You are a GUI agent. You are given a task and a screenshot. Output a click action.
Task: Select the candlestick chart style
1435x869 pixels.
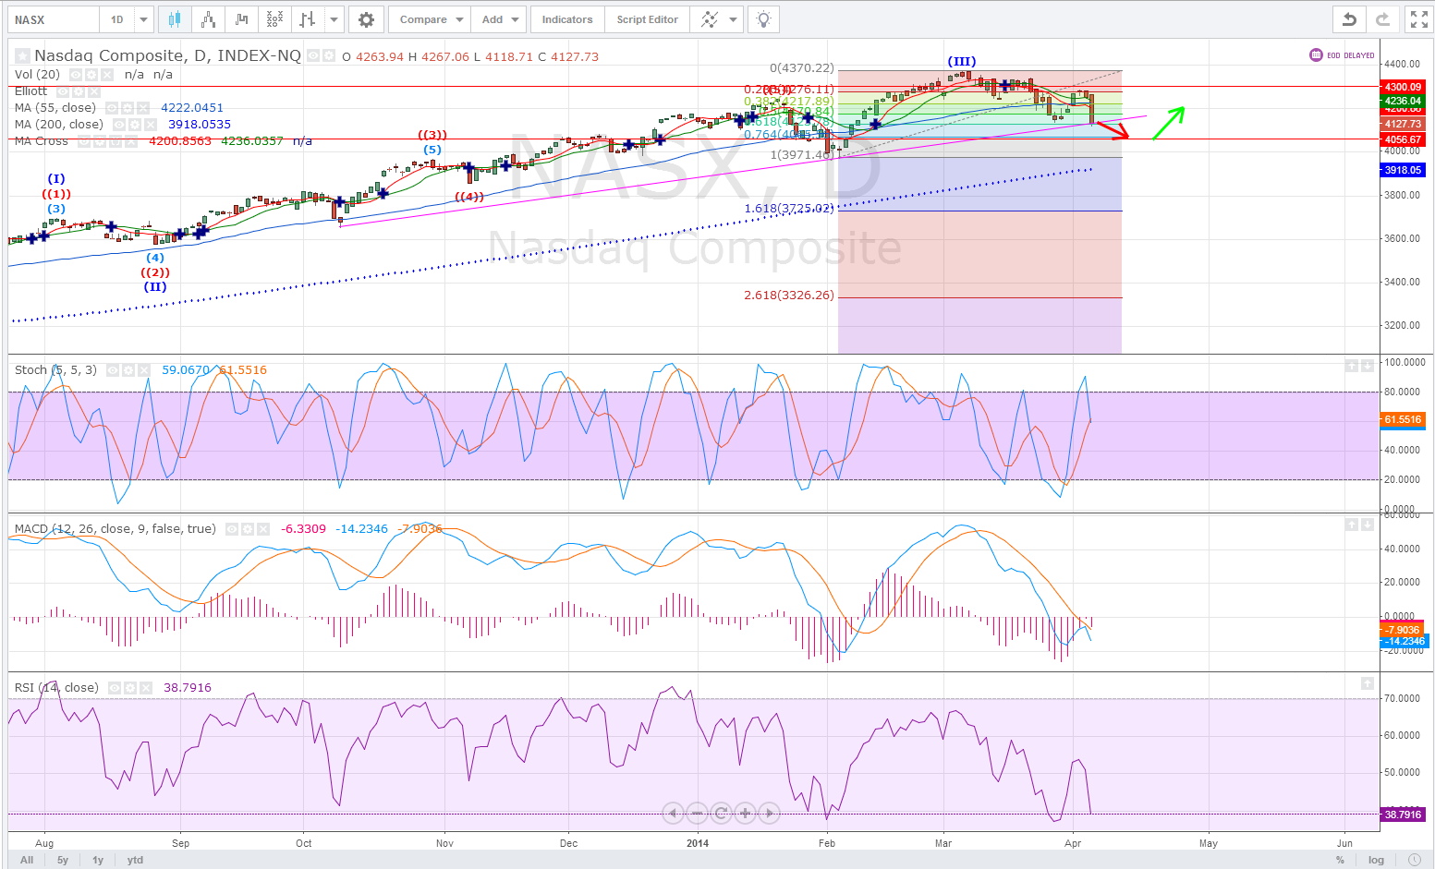pyautogui.click(x=175, y=19)
